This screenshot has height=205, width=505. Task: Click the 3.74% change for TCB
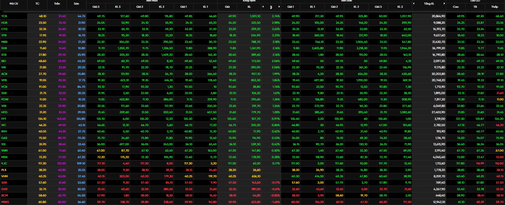[276, 16]
